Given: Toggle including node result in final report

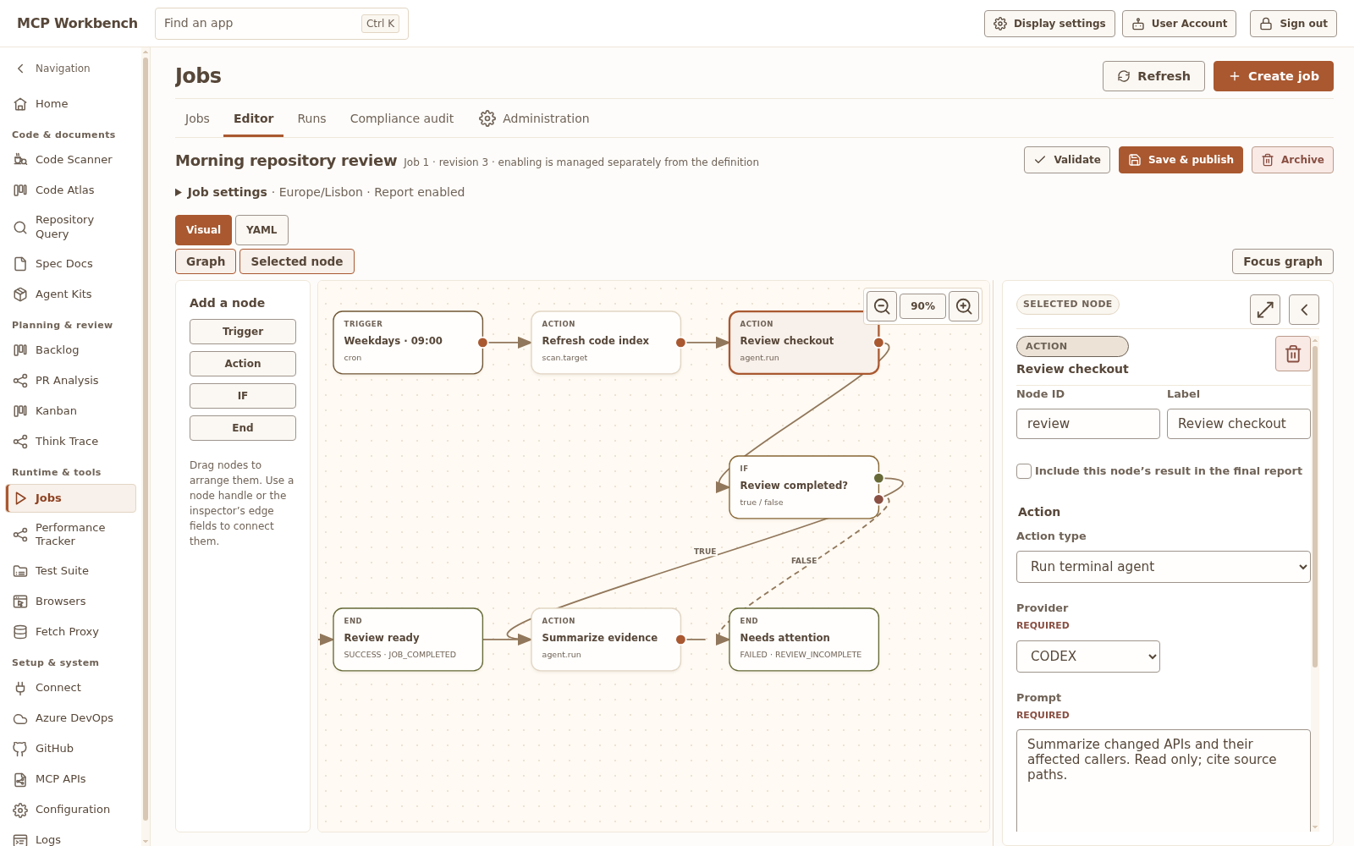Looking at the screenshot, I should (1024, 471).
